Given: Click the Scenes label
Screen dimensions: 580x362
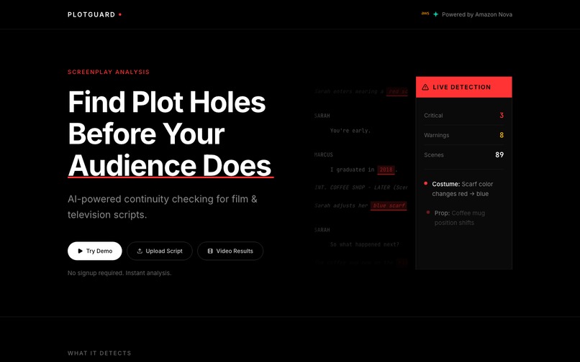Looking at the screenshot, I should tap(433, 154).
